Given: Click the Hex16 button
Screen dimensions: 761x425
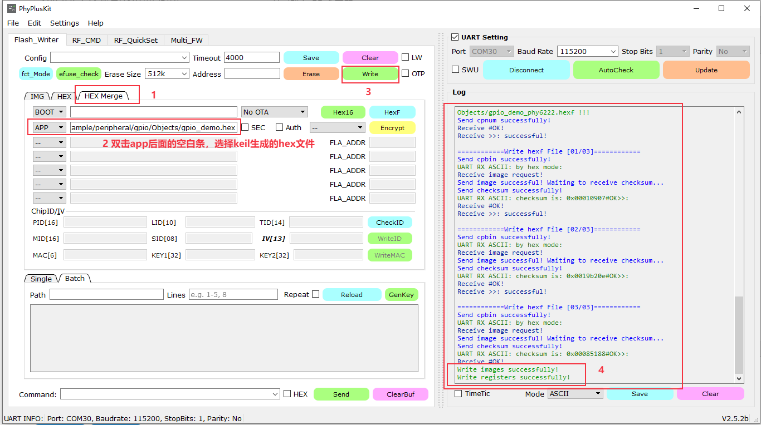Looking at the screenshot, I should click(x=343, y=112).
